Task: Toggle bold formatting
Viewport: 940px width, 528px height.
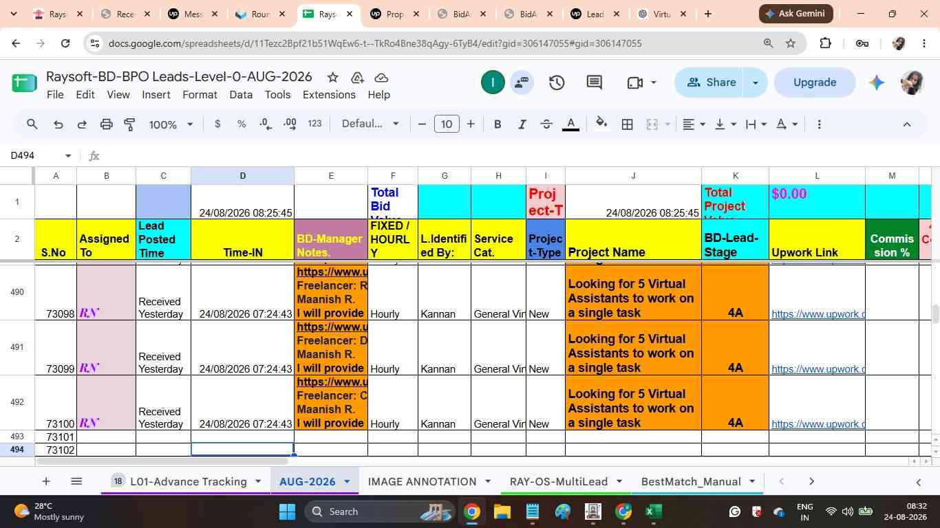Action: point(498,124)
